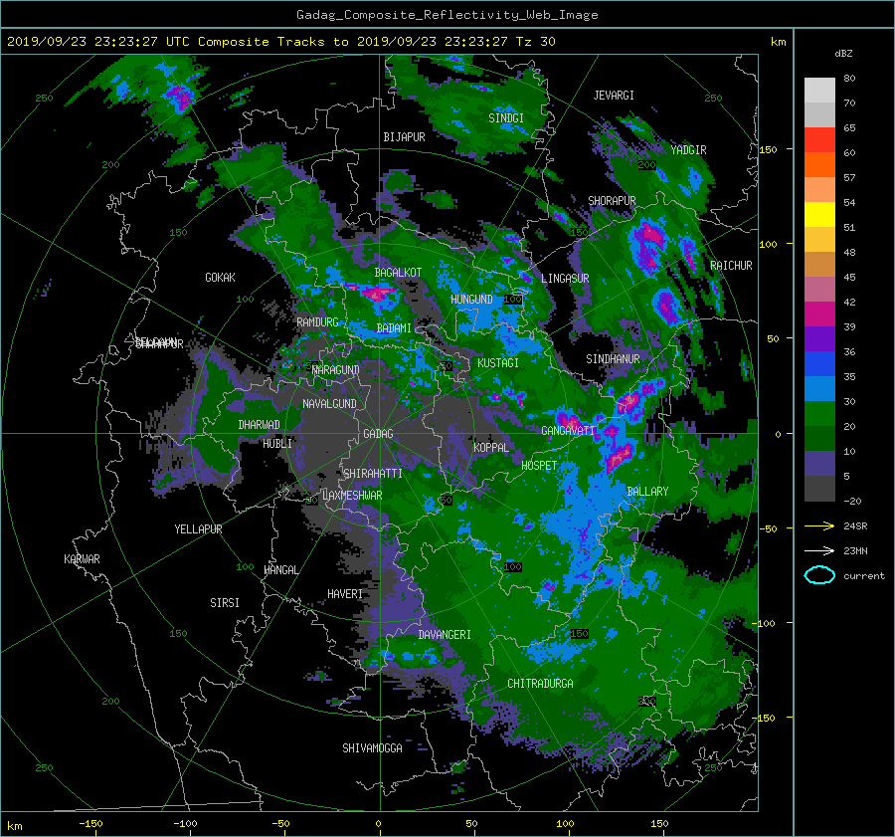The width and height of the screenshot is (895, 837).
Task: Select the KUSTAGI label
Action: click(498, 363)
